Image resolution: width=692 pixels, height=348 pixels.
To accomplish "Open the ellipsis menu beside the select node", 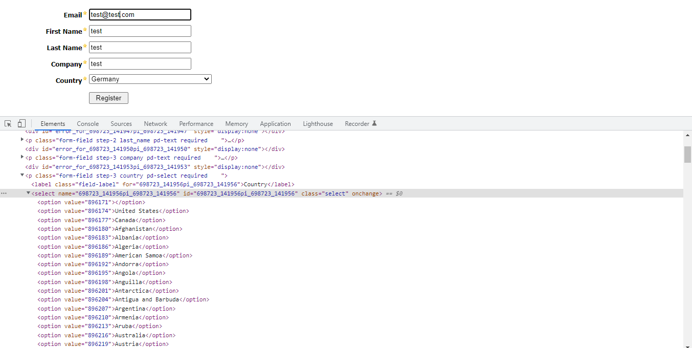I will [4, 193].
